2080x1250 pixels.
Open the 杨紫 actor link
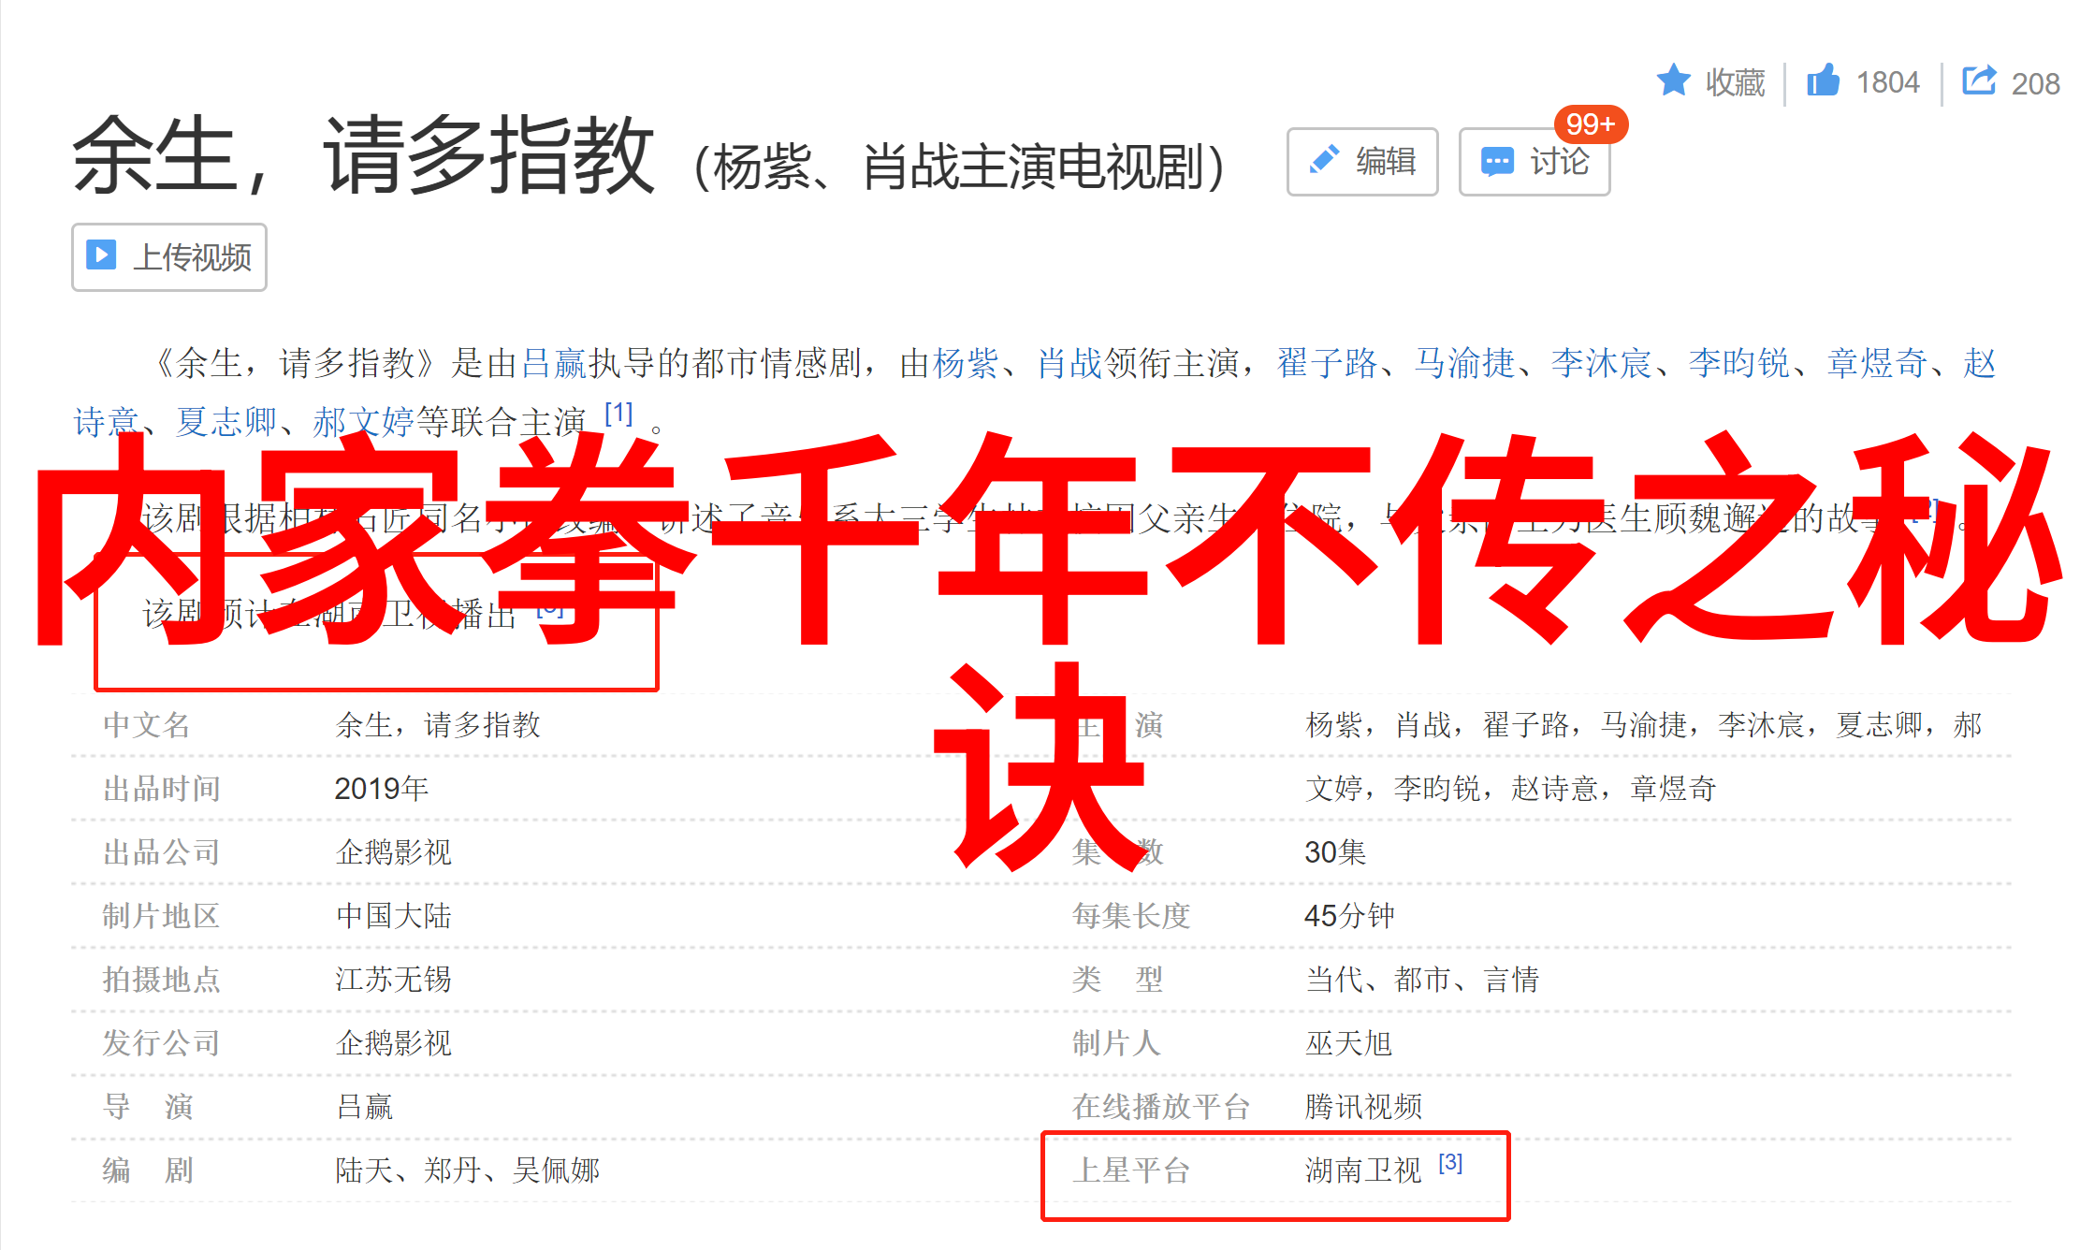pyautogui.click(x=966, y=363)
